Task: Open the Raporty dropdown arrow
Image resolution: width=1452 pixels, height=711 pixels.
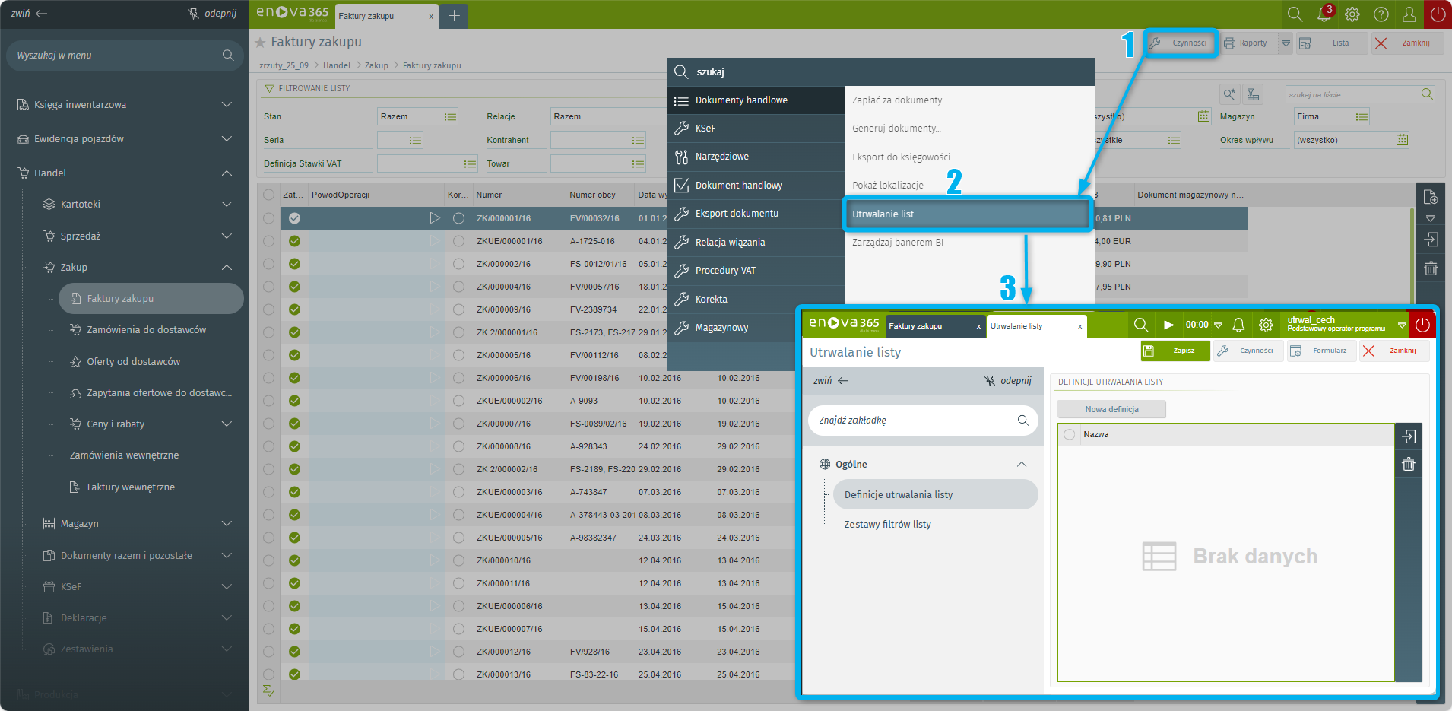Action: point(1286,43)
